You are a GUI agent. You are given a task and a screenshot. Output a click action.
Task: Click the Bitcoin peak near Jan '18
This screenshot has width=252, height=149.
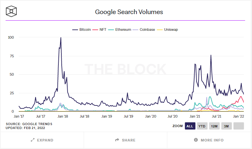(61, 38)
